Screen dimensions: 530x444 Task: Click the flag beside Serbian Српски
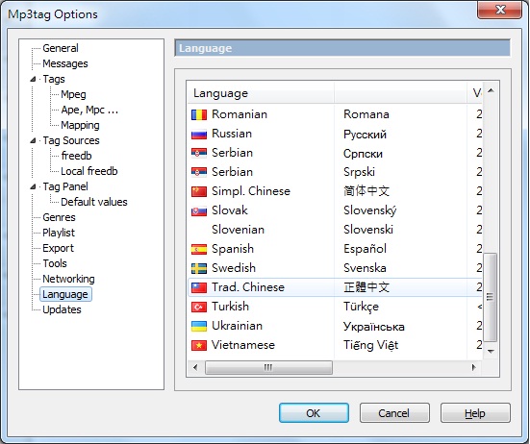coord(199,154)
